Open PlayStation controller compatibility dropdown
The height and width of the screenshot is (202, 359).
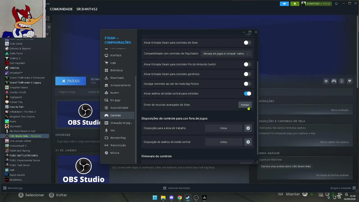click(226, 54)
